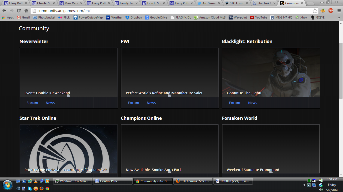343x192 pixels.
Task: Go back with the browser back arrow
Action: (4, 10)
